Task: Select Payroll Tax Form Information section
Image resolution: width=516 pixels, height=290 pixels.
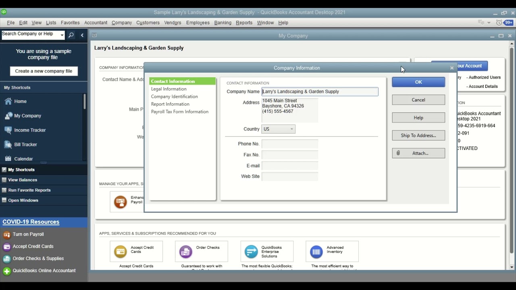Action: [179, 112]
